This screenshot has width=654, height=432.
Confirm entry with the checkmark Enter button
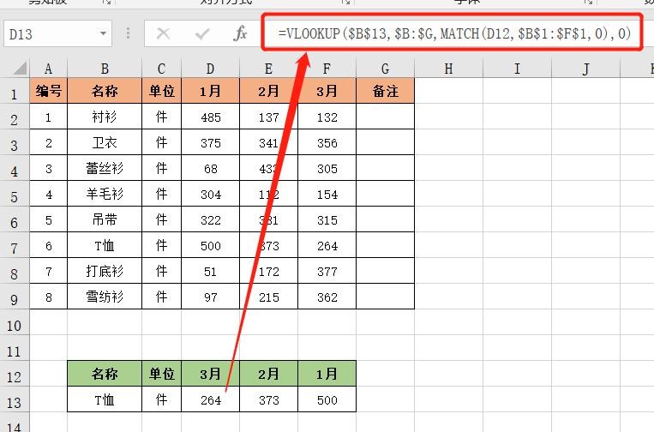202,34
